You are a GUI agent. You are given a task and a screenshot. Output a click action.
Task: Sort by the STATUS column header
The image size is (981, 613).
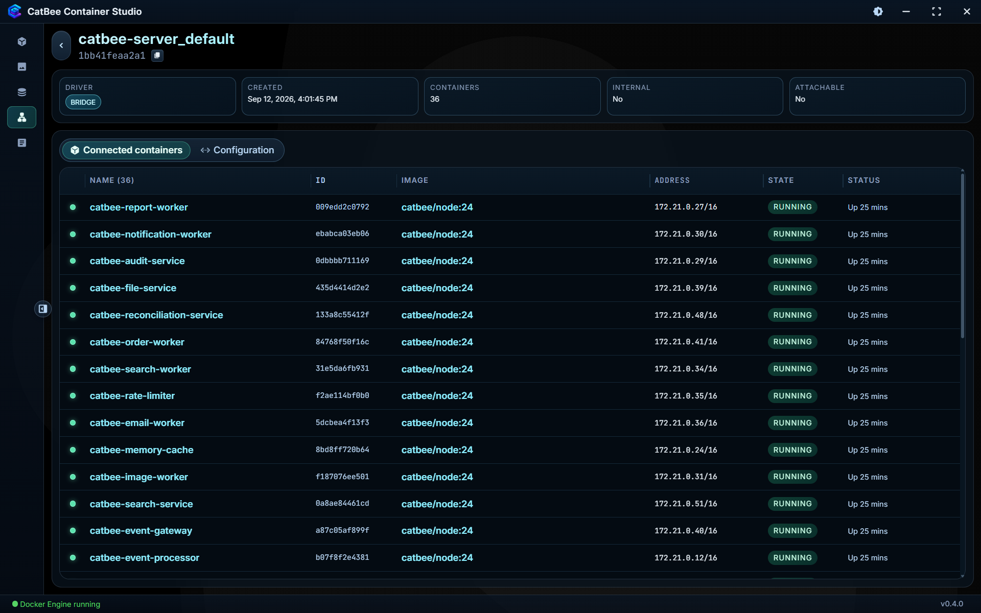[x=863, y=180]
